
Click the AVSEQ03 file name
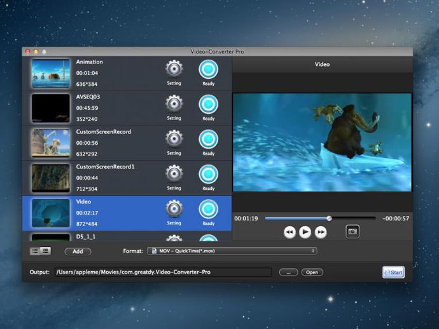coord(88,97)
